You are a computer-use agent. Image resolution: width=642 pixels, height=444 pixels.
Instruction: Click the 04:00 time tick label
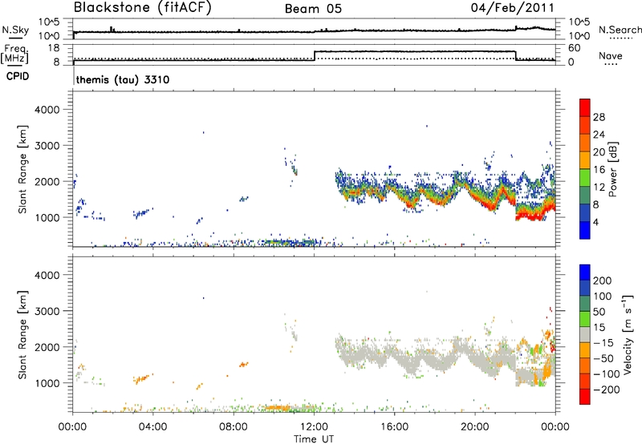click(x=152, y=427)
